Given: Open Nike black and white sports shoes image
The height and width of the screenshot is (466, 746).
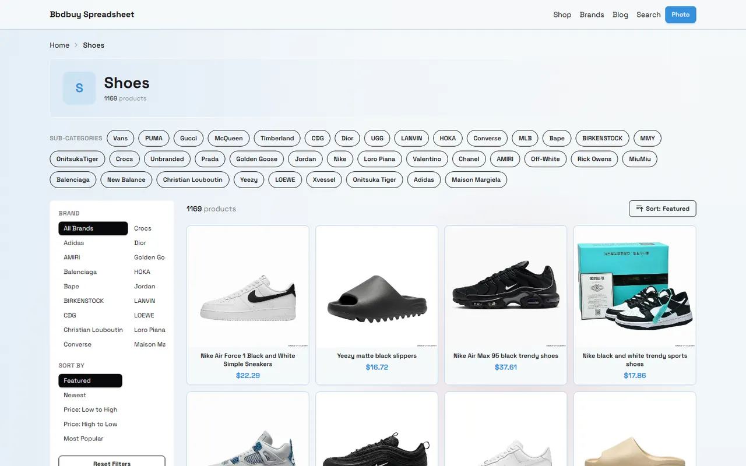Looking at the screenshot, I should point(635,287).
